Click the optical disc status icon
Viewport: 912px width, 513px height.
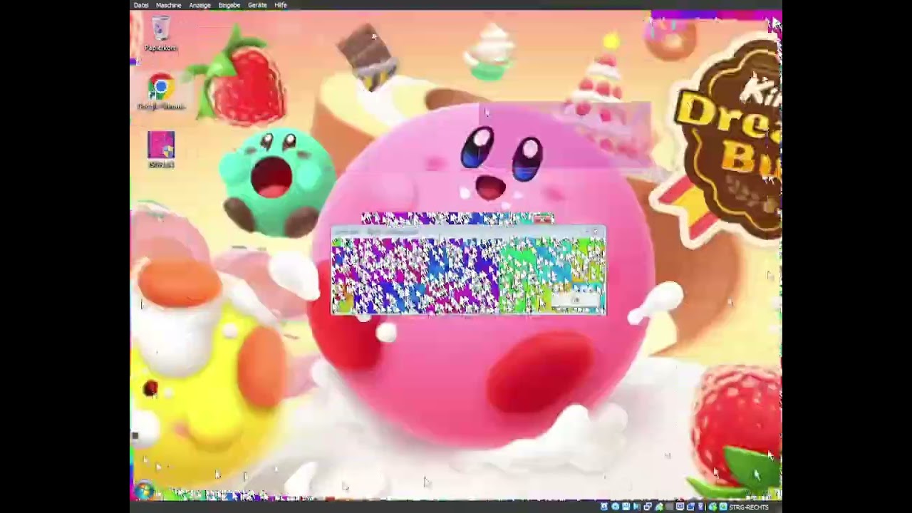615,507
